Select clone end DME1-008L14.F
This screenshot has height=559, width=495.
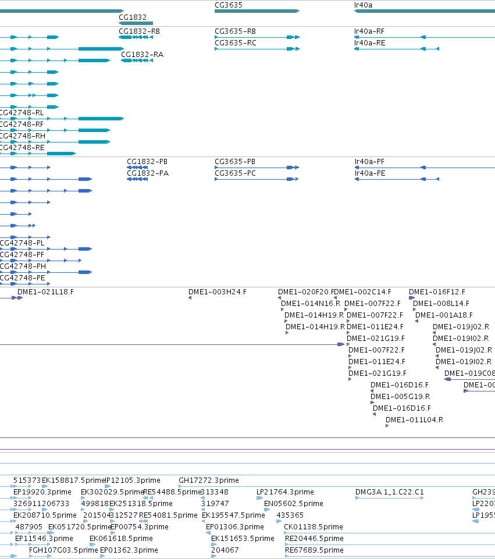click(441, 304)
